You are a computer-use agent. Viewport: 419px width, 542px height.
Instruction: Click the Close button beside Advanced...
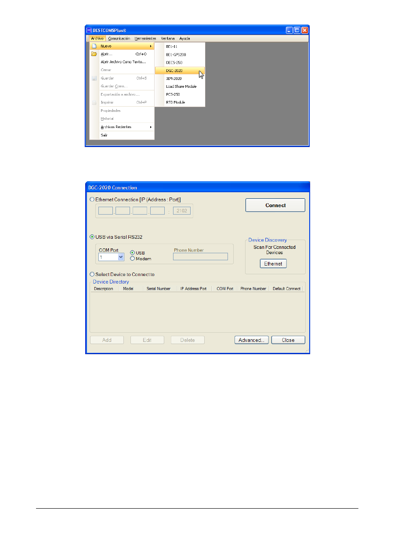click(288, 340)
